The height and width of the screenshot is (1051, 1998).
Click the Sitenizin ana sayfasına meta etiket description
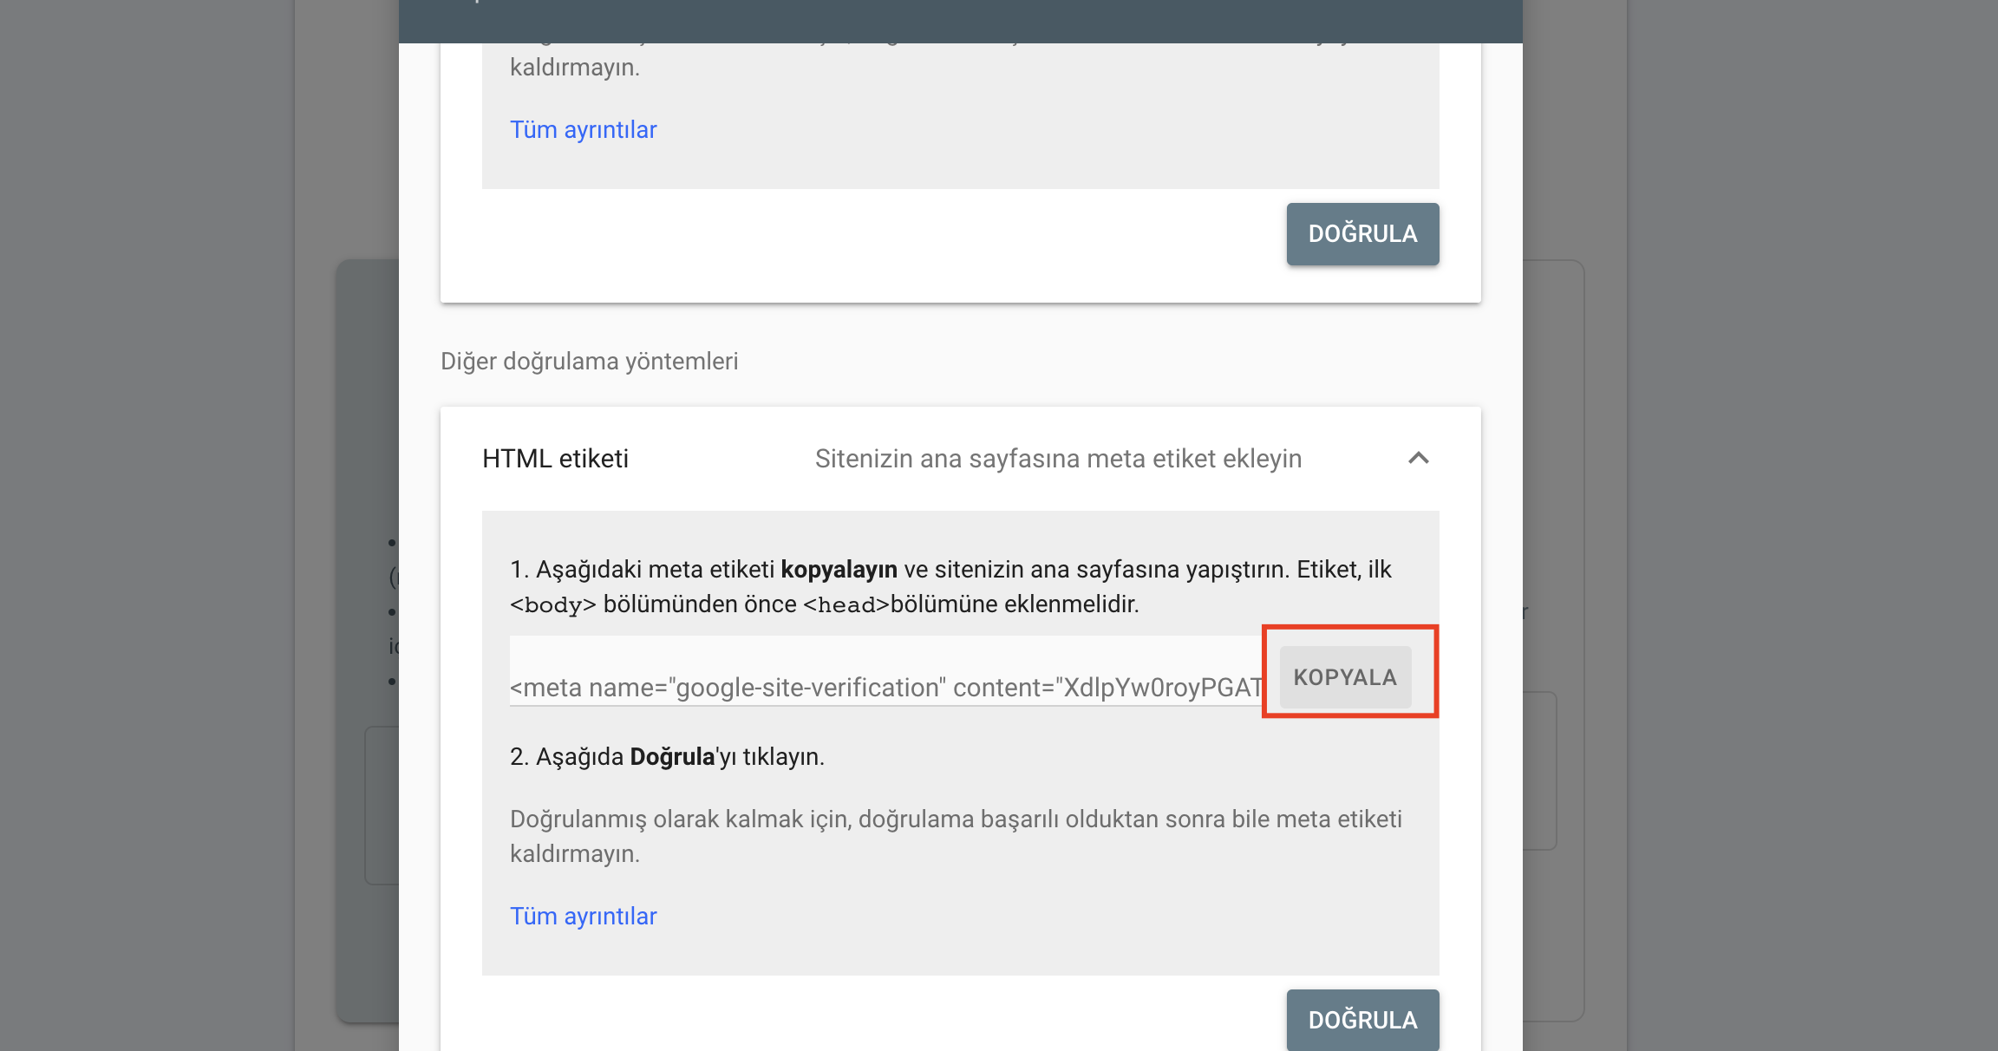coord(1058,458)
